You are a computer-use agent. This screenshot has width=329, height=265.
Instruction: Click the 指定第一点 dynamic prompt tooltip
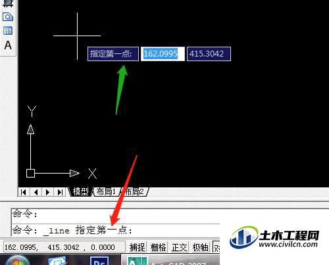click(x=113, y=54)
